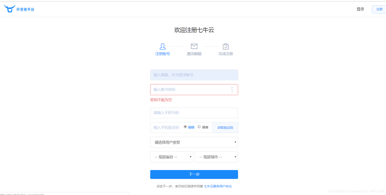This screenshot has height=195, width=386.
Task: Click the 激活邮箱 envelope step icon
Action: pyautogui.click(x=194, y=46)
